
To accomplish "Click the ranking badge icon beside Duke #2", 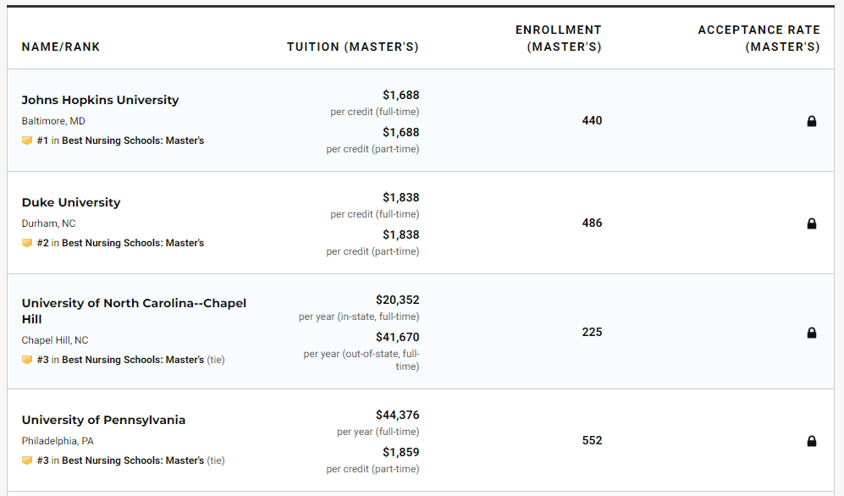I will 27,243.
